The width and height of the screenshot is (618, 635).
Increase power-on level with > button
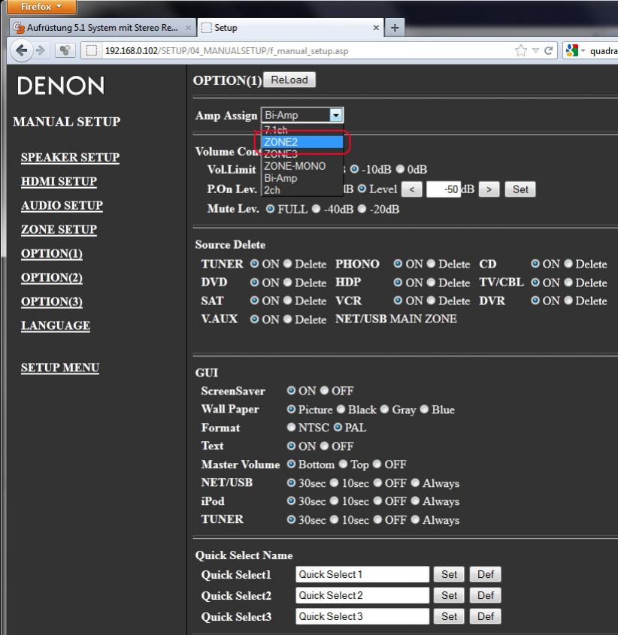(489, 189)
